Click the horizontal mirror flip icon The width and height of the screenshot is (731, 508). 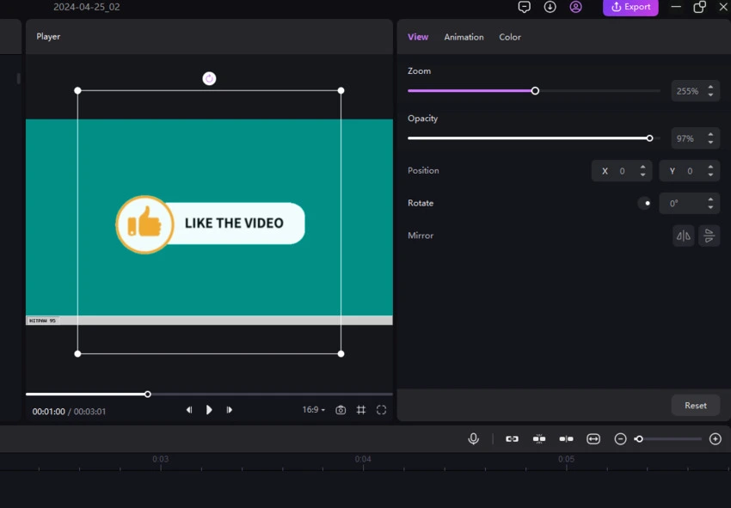coord(684,236)
